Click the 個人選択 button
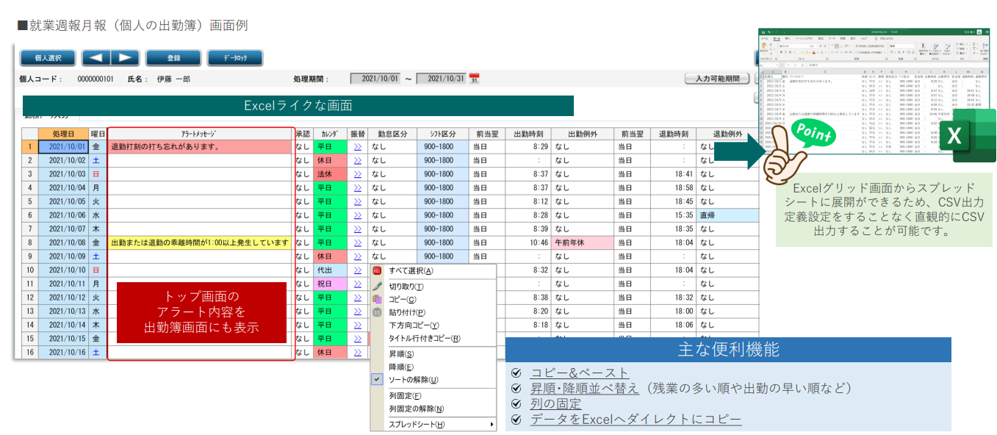Viewport: 997px width, 435px height. [x=47, y=58]
